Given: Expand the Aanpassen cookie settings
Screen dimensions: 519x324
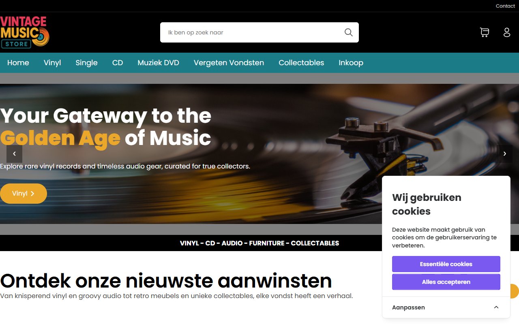Looking at the screenshot, I should click(446, 307).
